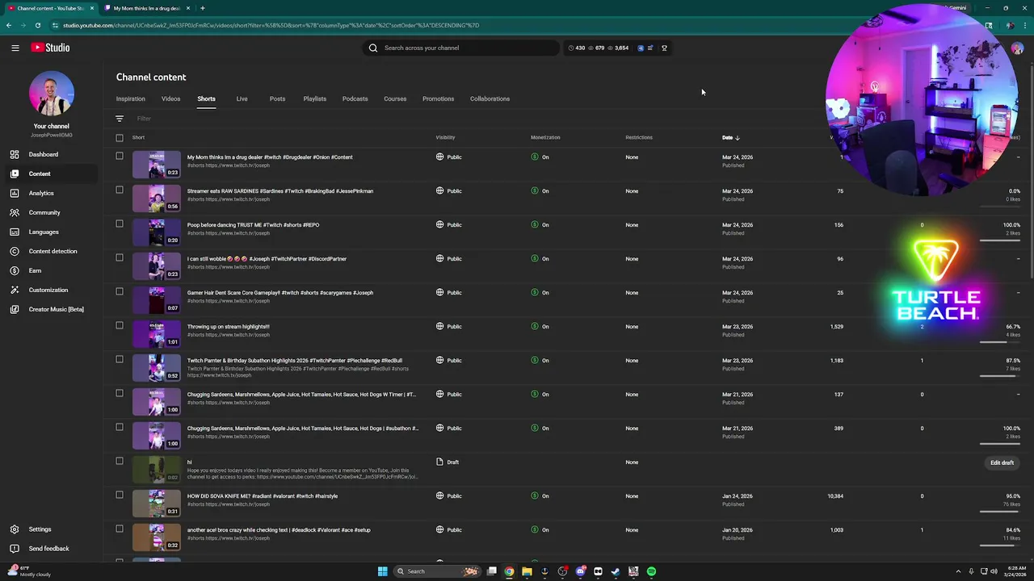Click the Windows Start button

pyautogui.click(x=383, y=571)
